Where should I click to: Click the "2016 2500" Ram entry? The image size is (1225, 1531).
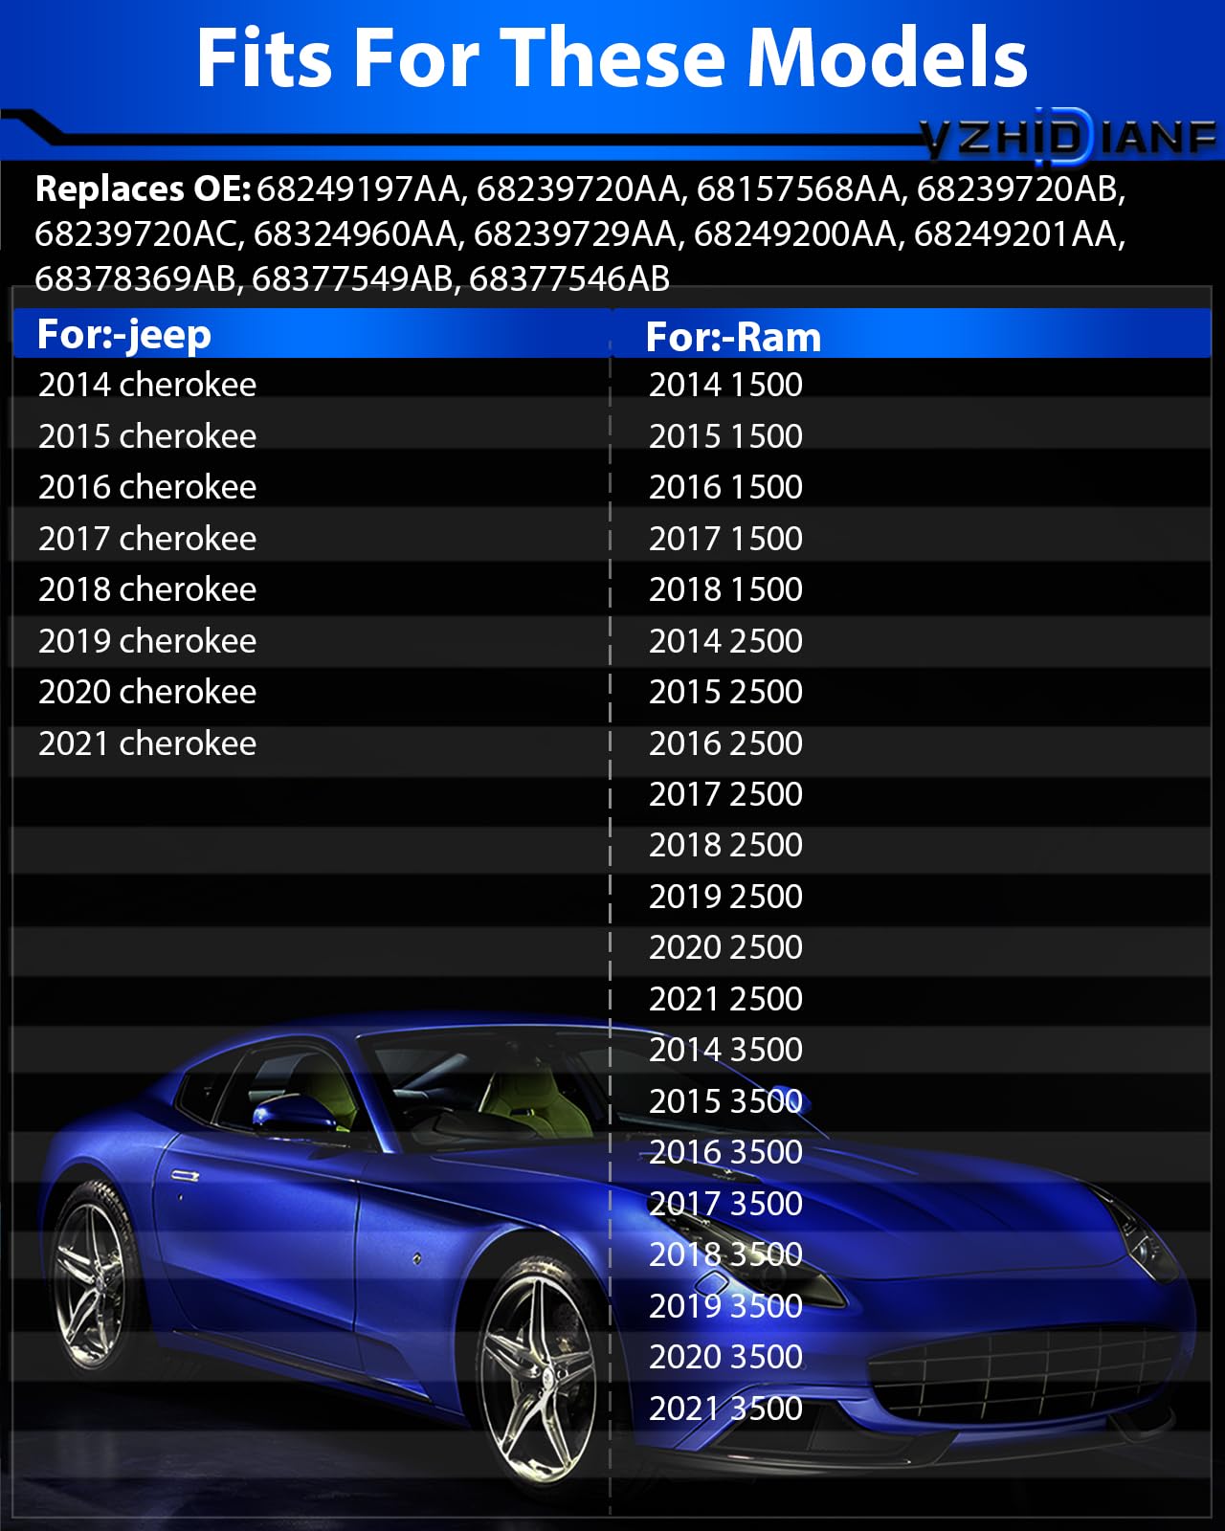[x=725, y=743]
